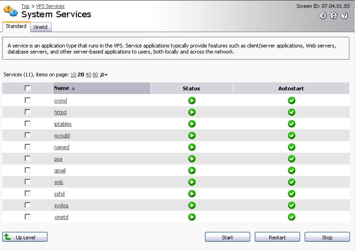Show 10 items on page
The image size is (355, 251).
(x=73, y=75)
